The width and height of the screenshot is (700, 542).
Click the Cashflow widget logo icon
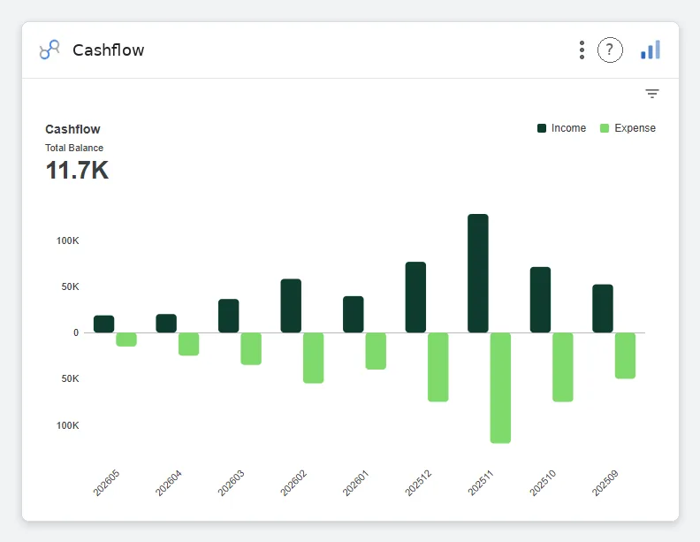(49, 50)
